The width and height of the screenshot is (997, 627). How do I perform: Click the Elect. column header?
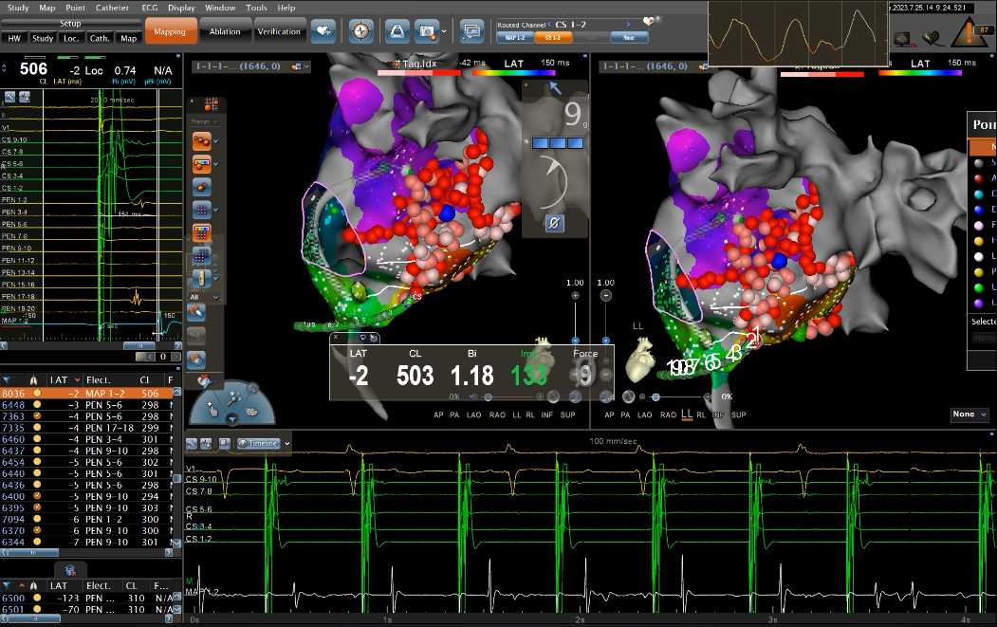[98, 379]
